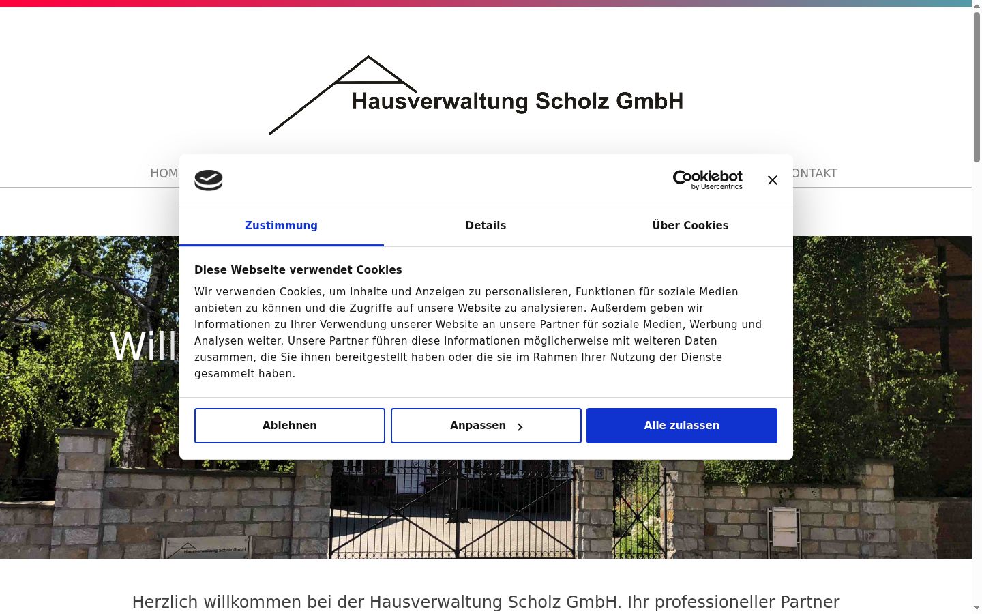Switch to the Details tab
Viewport: 982px width, 614px height.
486,226
